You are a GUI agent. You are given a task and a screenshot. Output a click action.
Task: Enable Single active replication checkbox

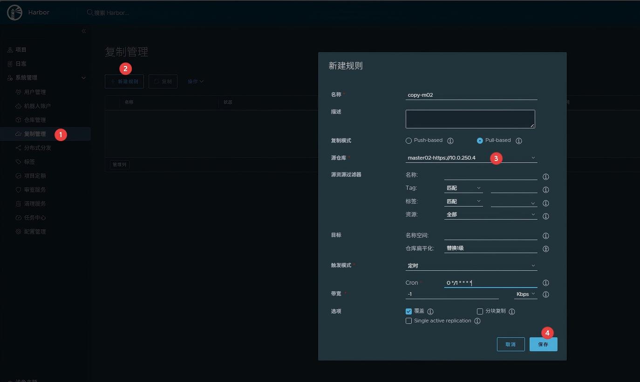click(x=409, y=321)
